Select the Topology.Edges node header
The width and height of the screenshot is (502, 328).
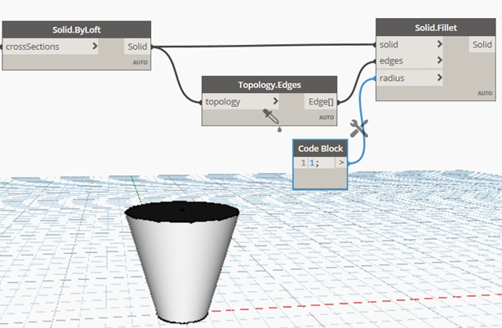tap(269, 85)
